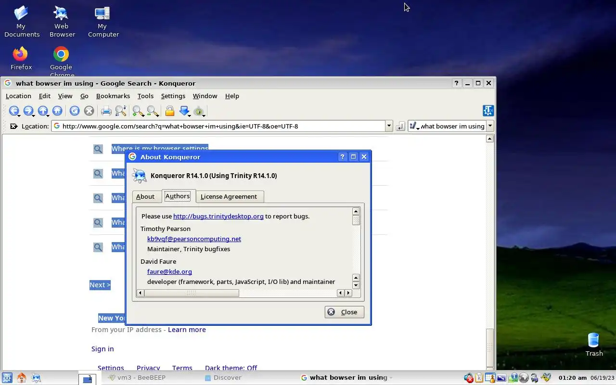Click the Print icon in Konqueror toolbar
Viewport: 616px width, 385px height.
pos(106,111)
